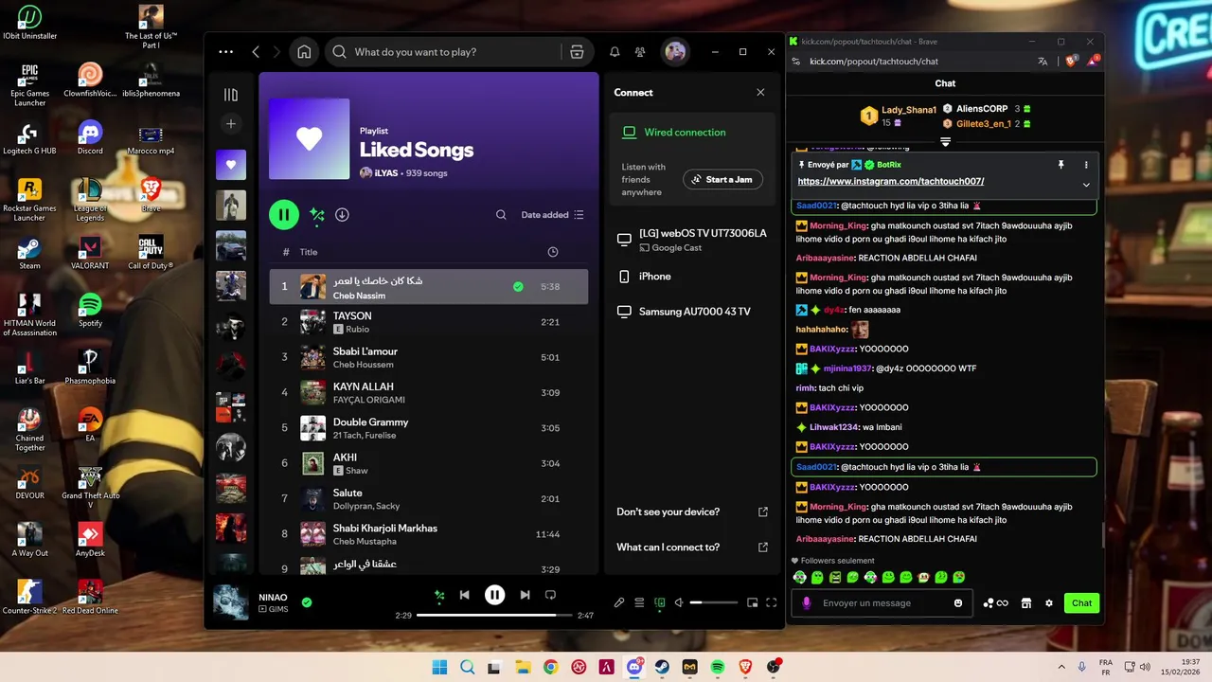Image resolution: width=1212 pixels, height=682 pixels.
Task: Enter full screen in Spotify player
Action: point(772,602)
